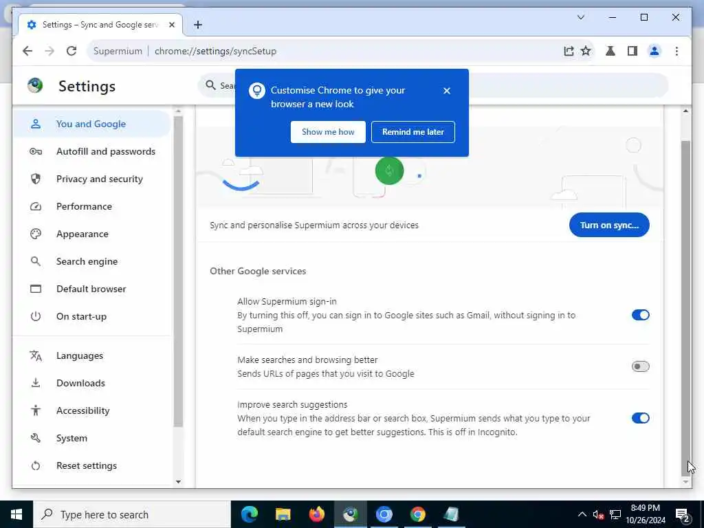Viewport: 704px width, 528px height.
Task: Click the translate Languages icon
Action: [36, 355]
